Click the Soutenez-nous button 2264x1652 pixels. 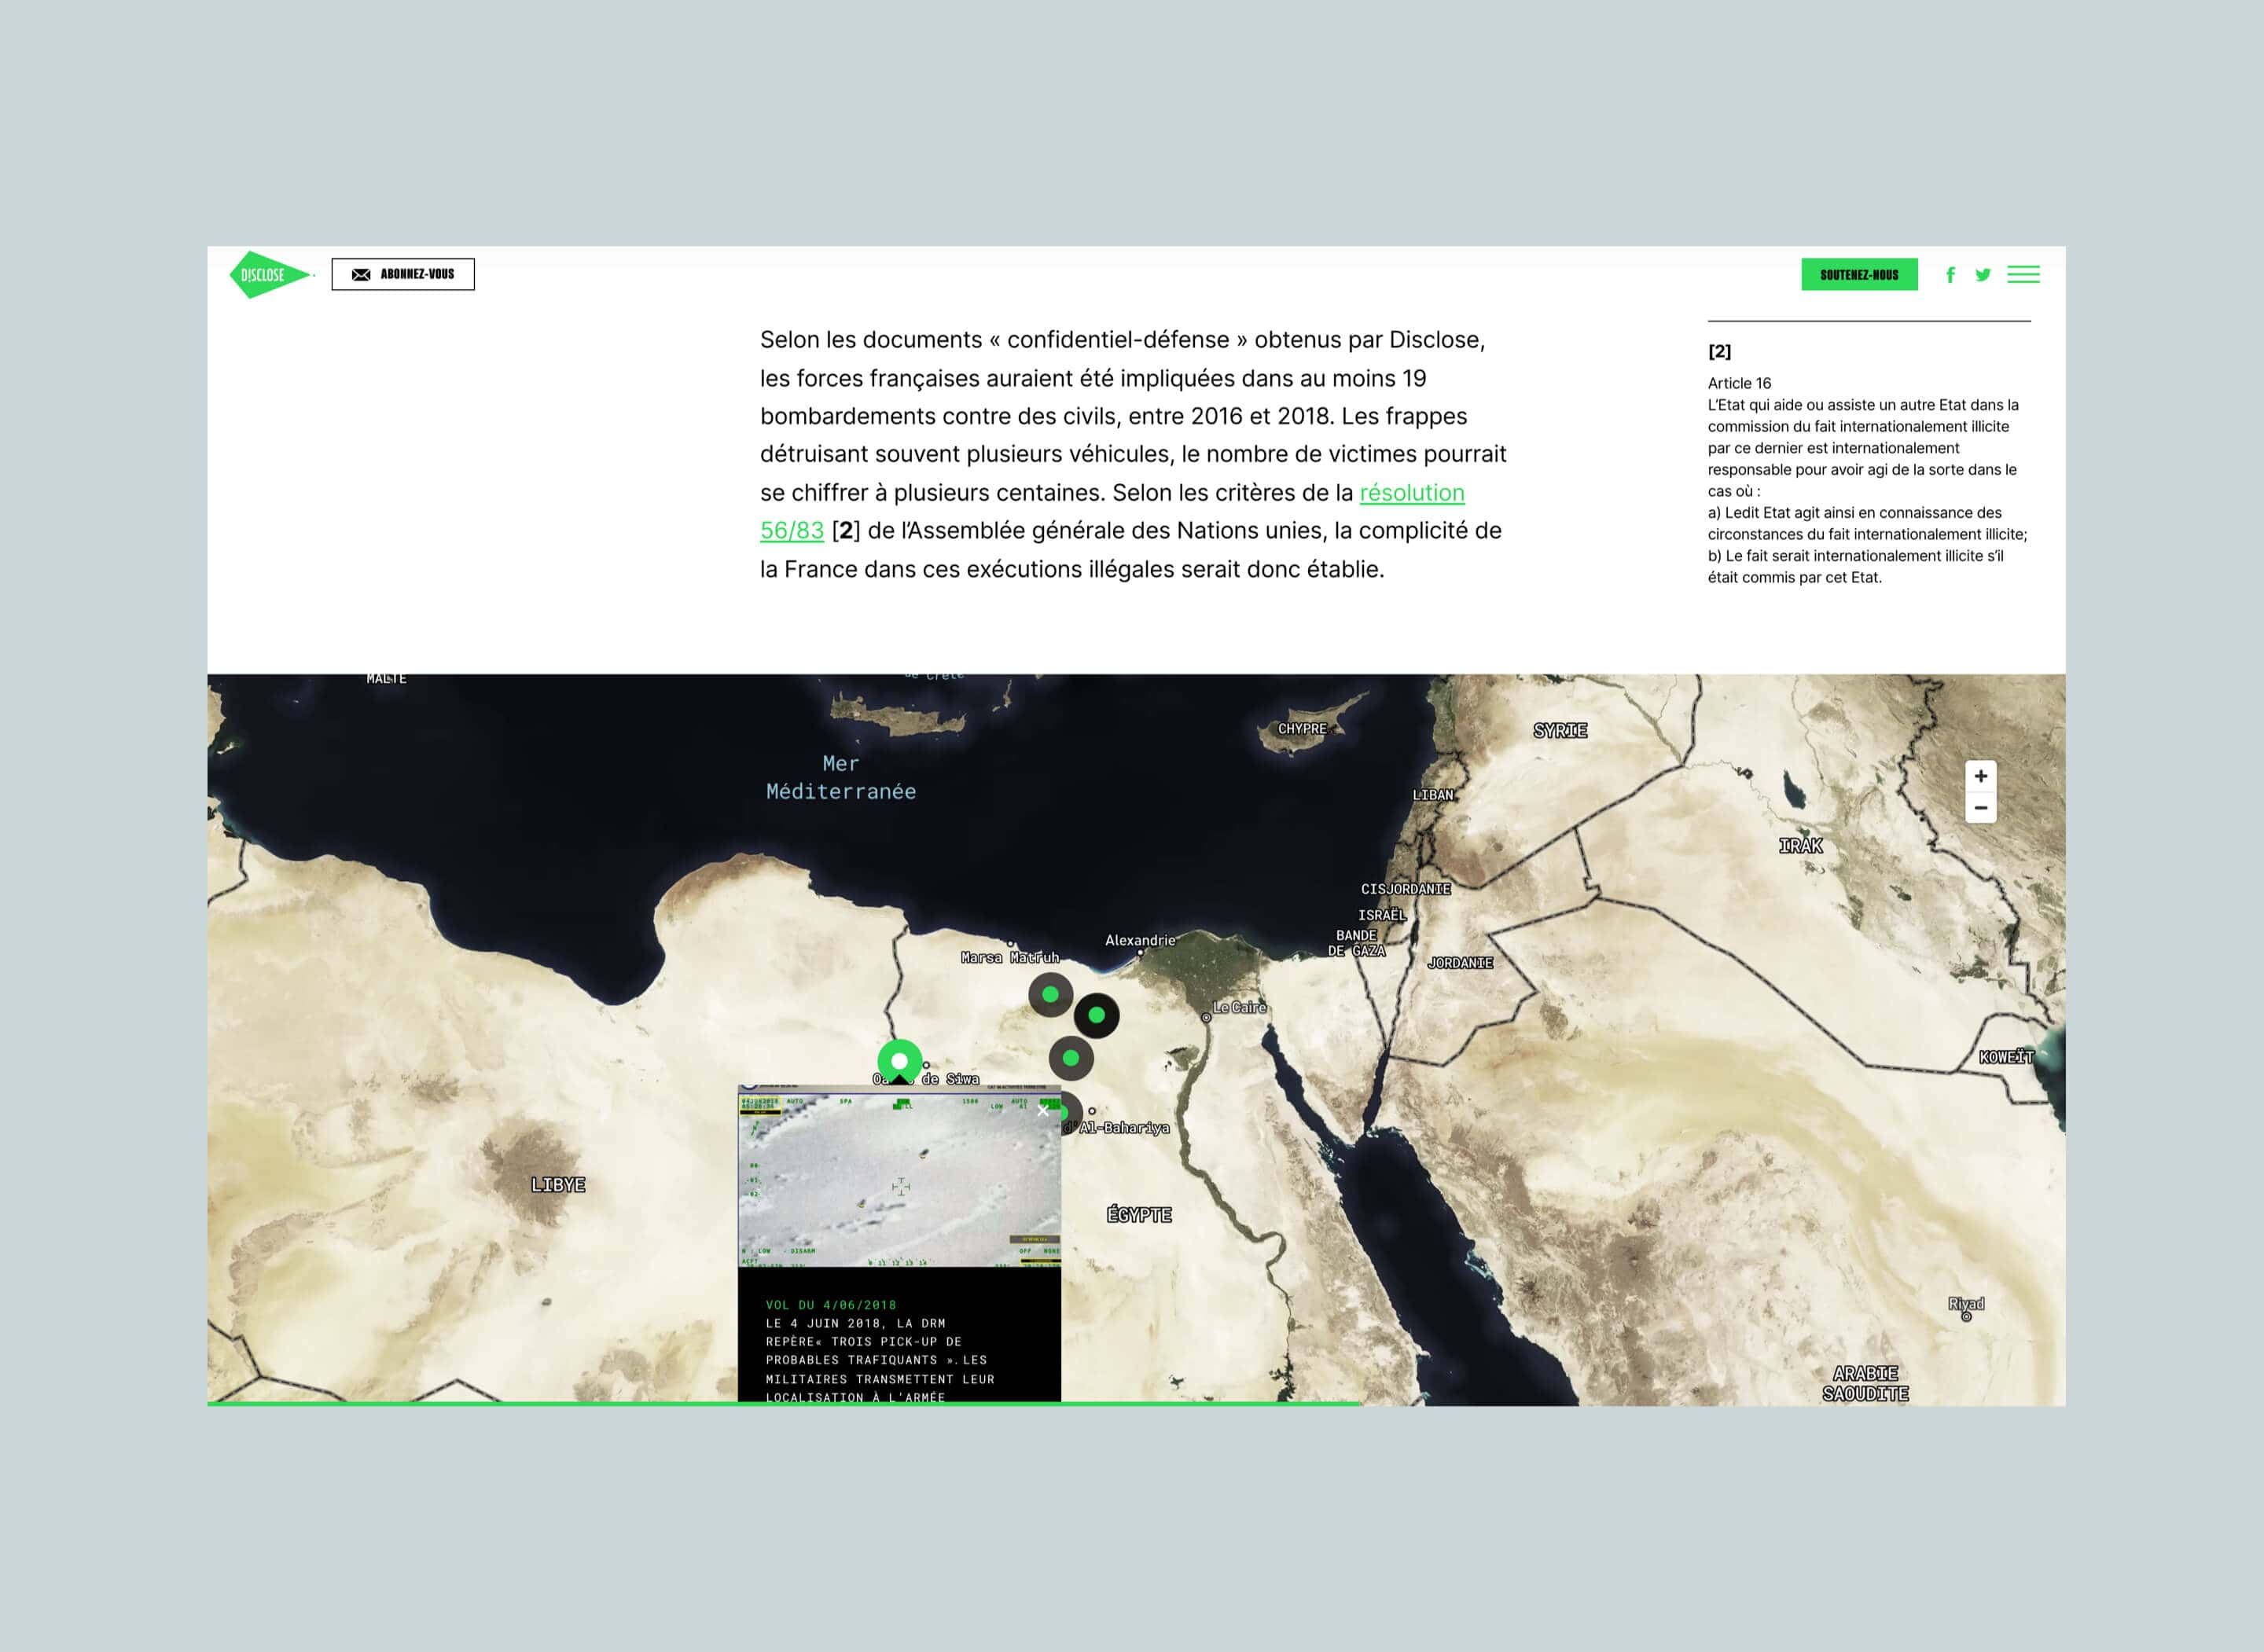[1859, 274]
